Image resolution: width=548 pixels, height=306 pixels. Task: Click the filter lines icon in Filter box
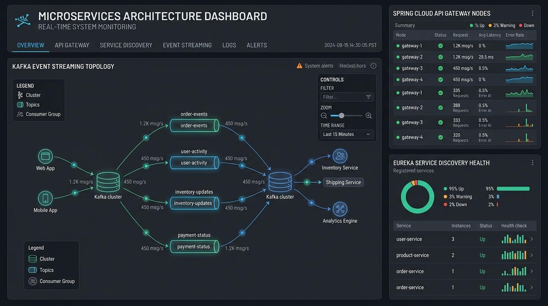(x=368, y=97)
